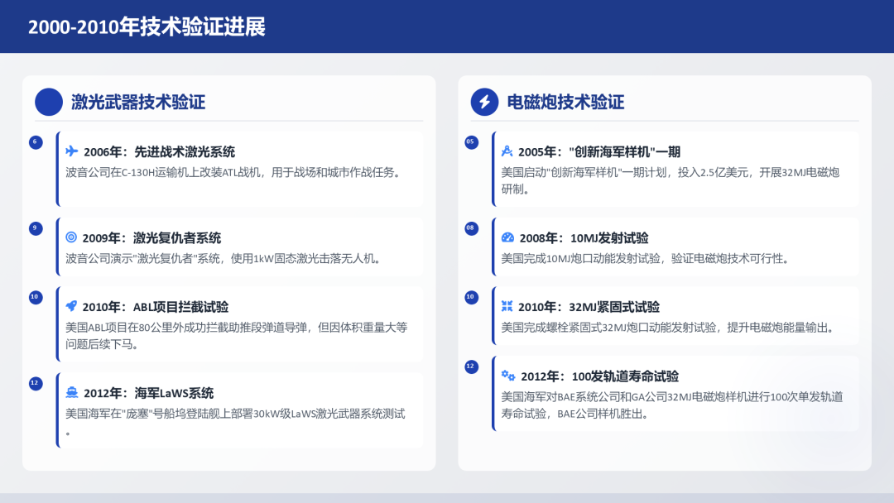
Task: Toggle the timeline badge numbered 6
Action: point(34,141)
